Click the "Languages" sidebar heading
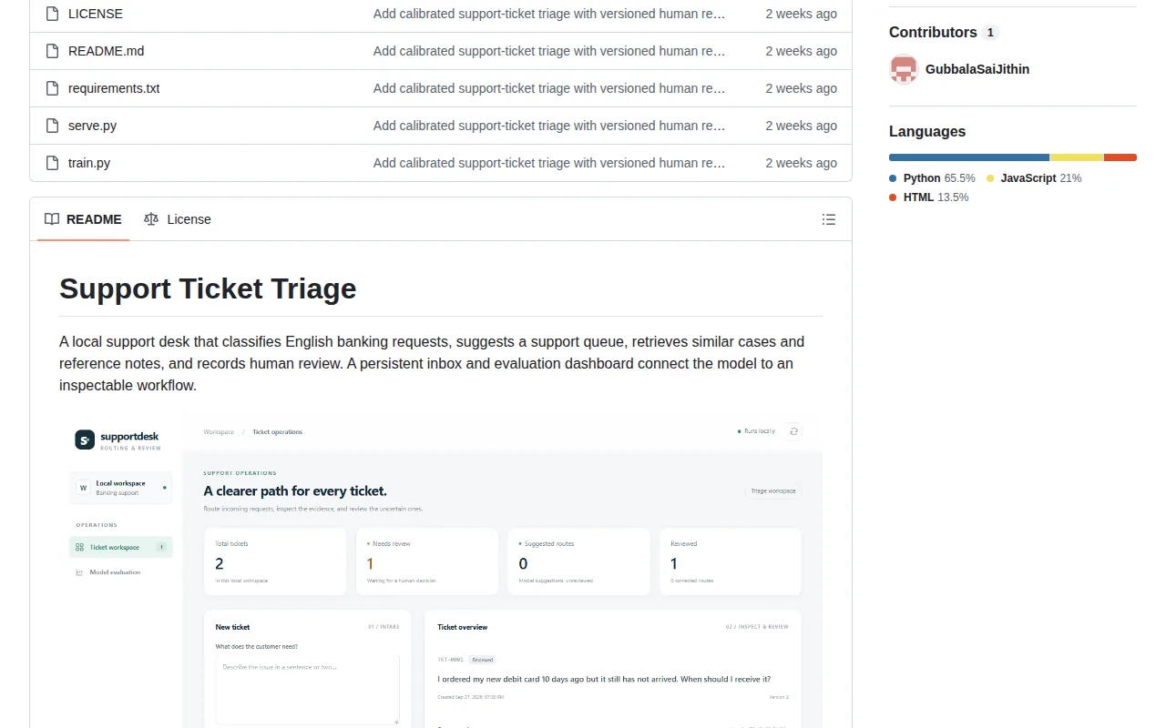1166x728 pixels. 927,131
